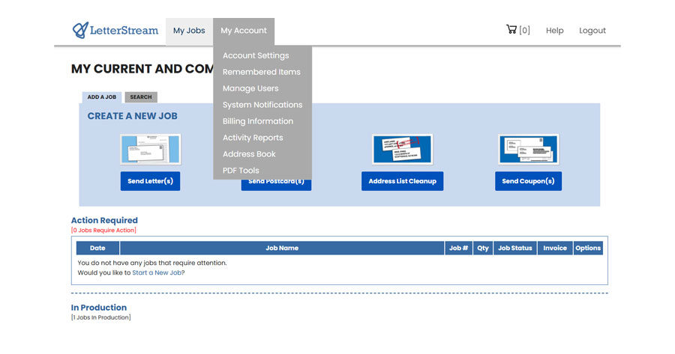The width and height of the screenshot is (675, 354).
Task: Open PDF Tools menu item
Action: (x=241, y=171)
